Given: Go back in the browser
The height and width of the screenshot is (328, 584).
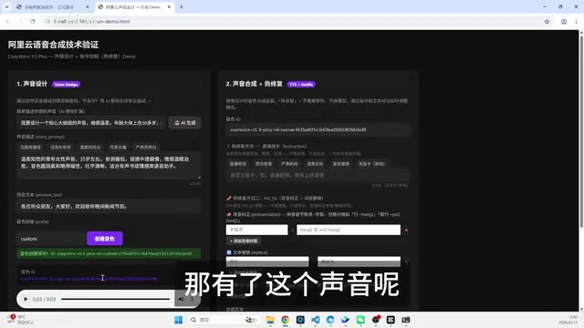Looking at the screenshot, I should [8, 22].
